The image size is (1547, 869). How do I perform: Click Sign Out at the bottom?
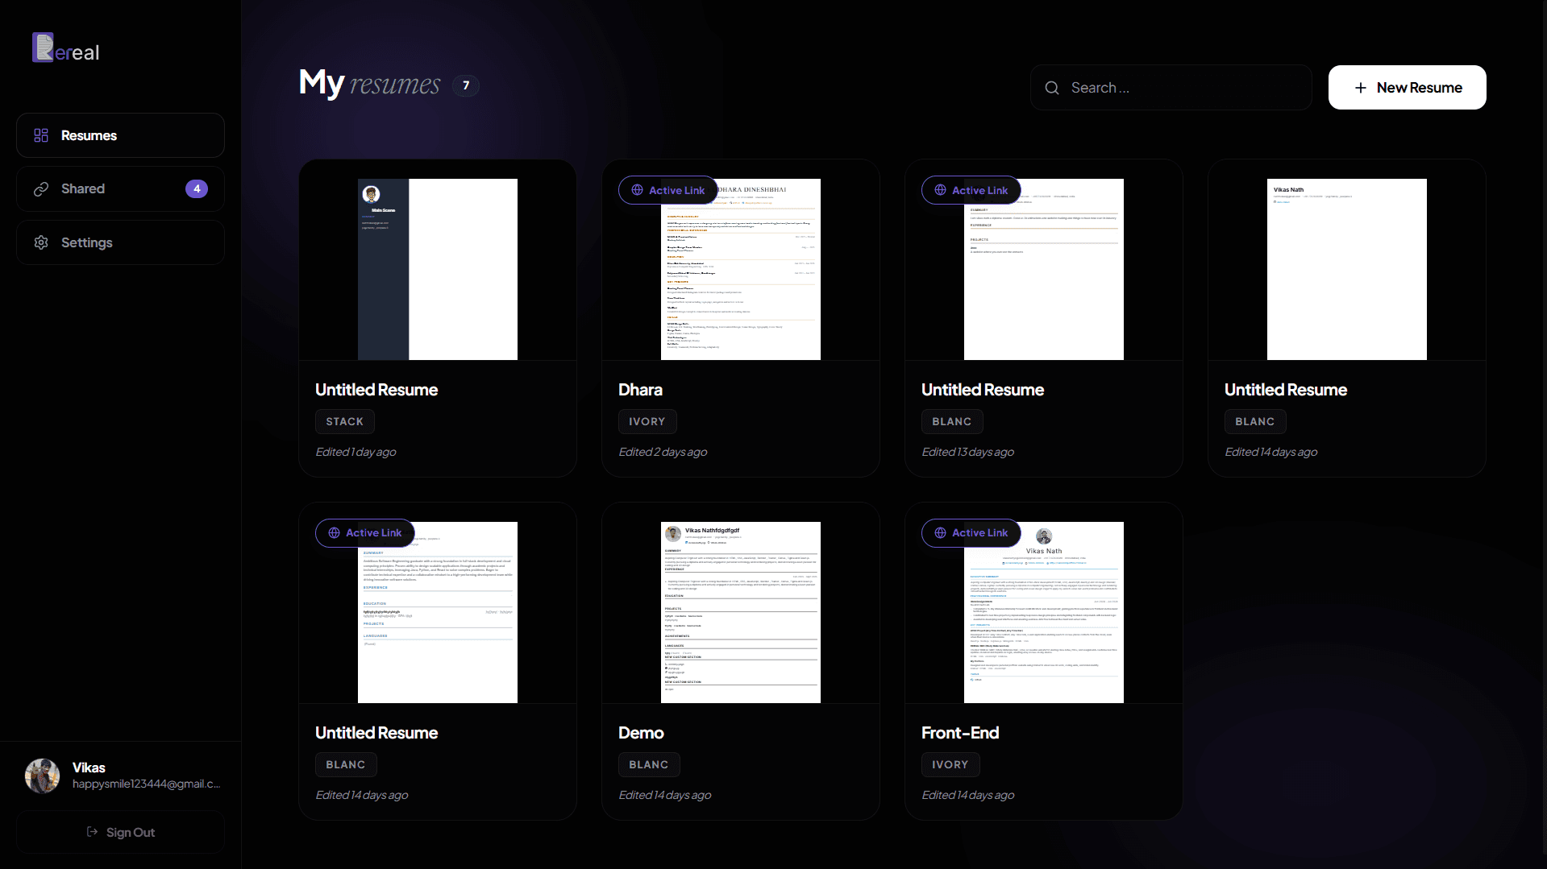pyautogui.click(x=120, y=832)
